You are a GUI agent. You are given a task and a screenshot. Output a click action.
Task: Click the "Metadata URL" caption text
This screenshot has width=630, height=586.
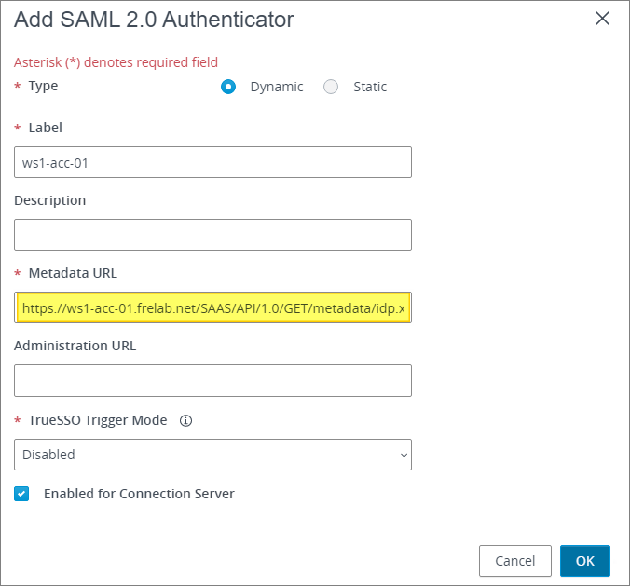[73, 273]
